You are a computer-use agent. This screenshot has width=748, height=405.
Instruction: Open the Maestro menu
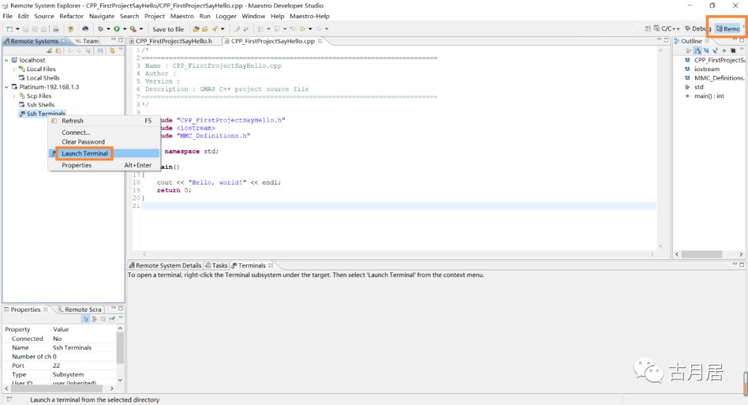click(x=181, y=16)
